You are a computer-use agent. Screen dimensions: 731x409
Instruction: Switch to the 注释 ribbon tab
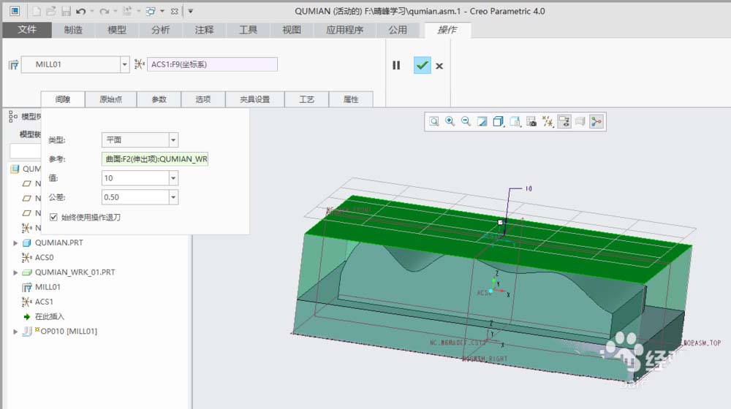204,30
